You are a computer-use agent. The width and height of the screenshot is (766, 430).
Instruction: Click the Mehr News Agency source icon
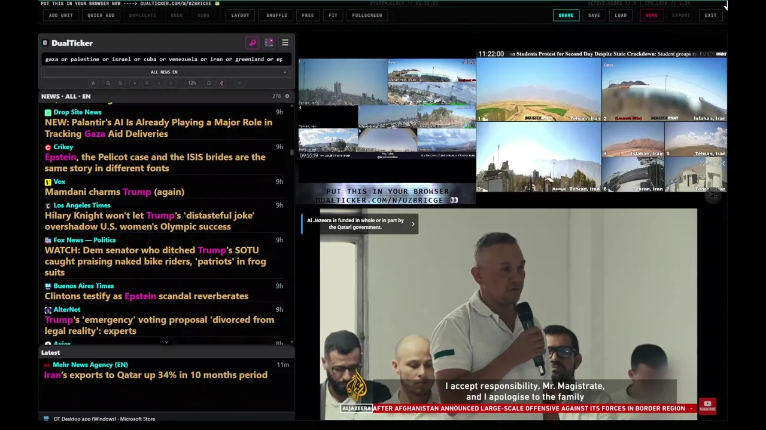coord(47,365)
